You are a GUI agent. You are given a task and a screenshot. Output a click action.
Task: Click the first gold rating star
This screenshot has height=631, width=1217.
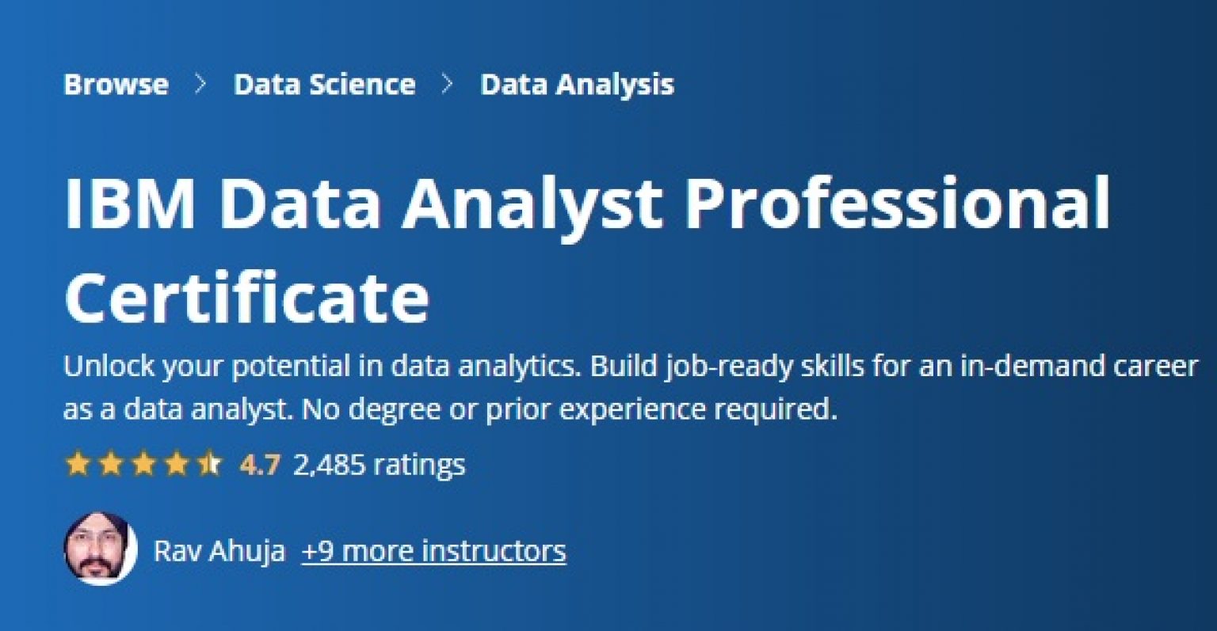[x=78, y=464]
